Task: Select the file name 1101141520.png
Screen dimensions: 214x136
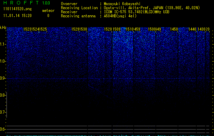Action: (x=18, y=9)
